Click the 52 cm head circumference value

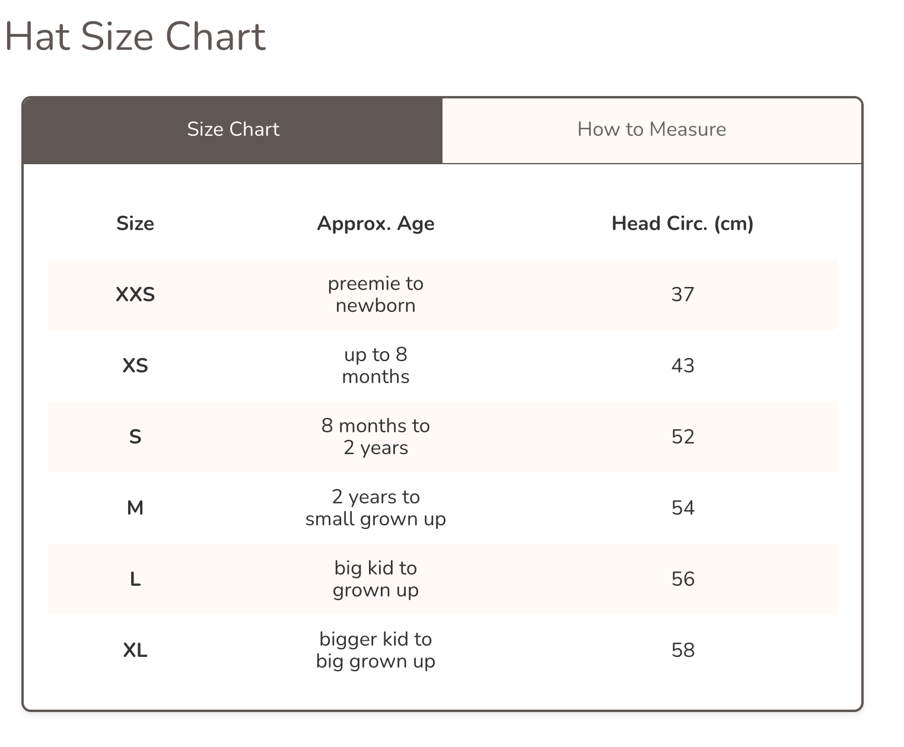pyautogui.click(x=683, y=437)
